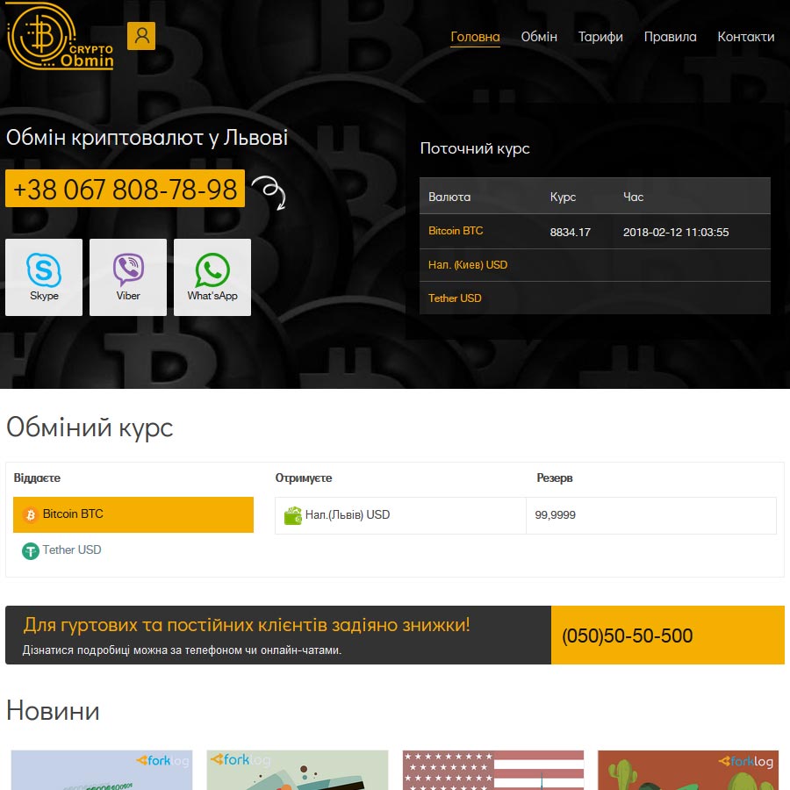Open the second news thumbnail with pale green background
Screen dimensions: 790x790
(x=298, y=770)
